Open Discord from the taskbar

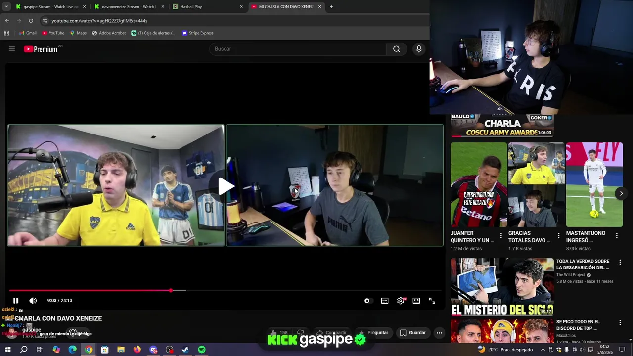[153, 350]
